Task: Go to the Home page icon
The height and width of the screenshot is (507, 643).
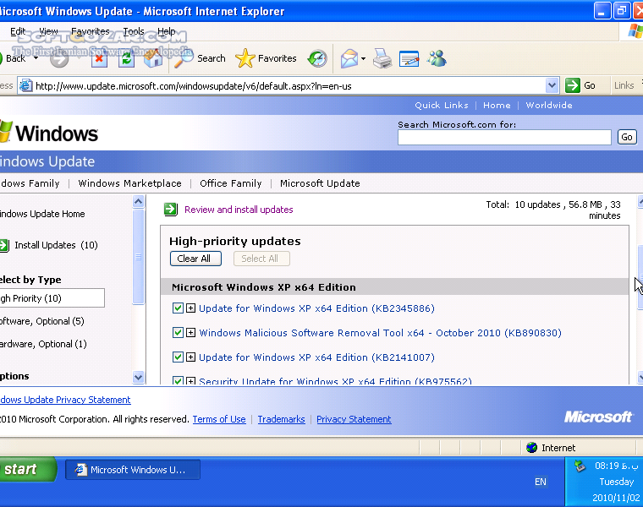Action: coord(153,59)
